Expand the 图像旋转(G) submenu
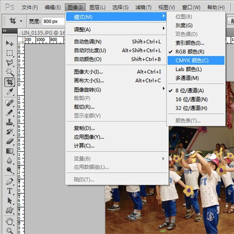Screen dimensions: 234x234 [116, 90]
